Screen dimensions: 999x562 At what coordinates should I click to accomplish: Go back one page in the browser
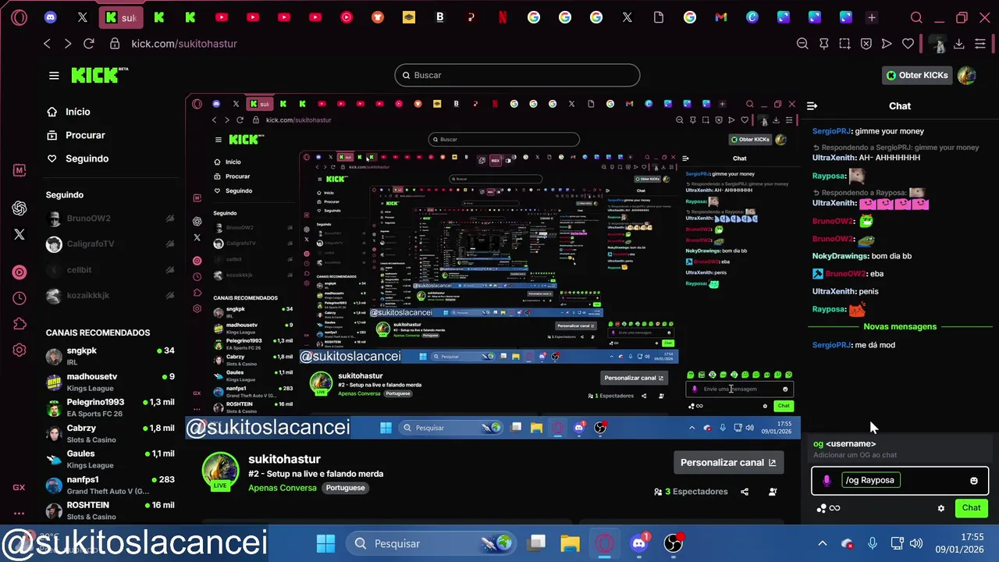[47, 44]
